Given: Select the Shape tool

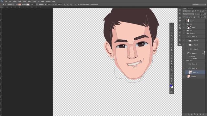Looking at the screenshot, I should tap(171, 75).
